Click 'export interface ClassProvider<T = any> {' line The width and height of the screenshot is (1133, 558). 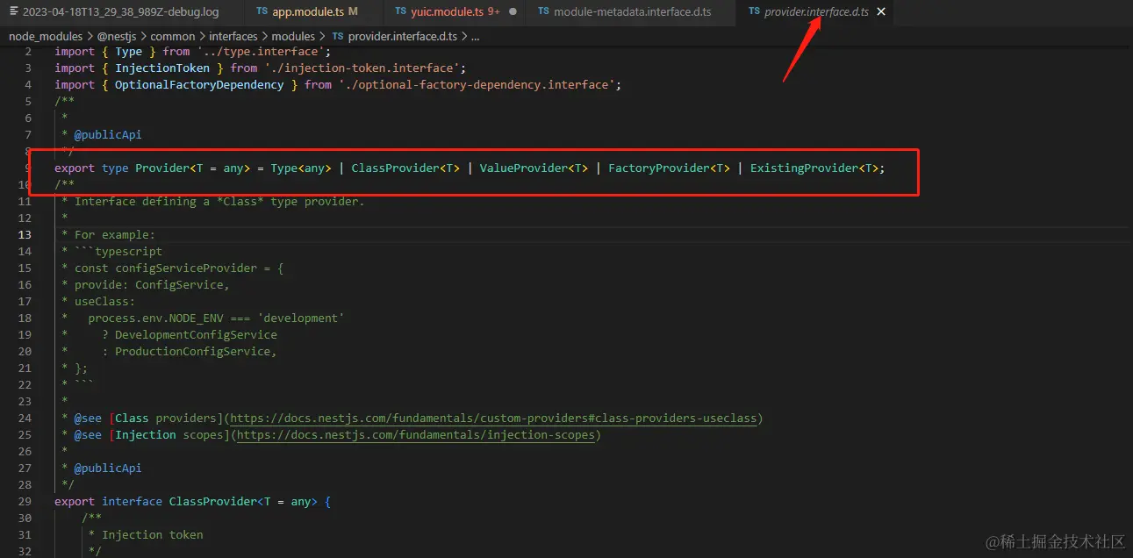(x=192, y=502)
